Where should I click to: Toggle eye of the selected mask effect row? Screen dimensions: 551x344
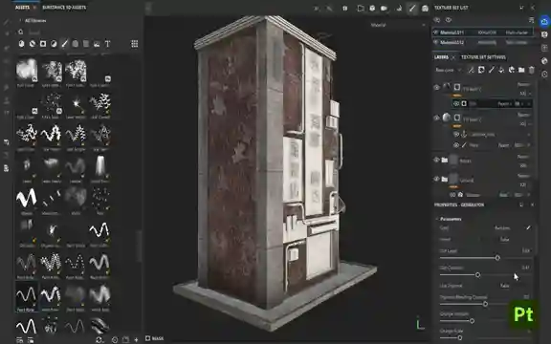[x=456, y=103]
